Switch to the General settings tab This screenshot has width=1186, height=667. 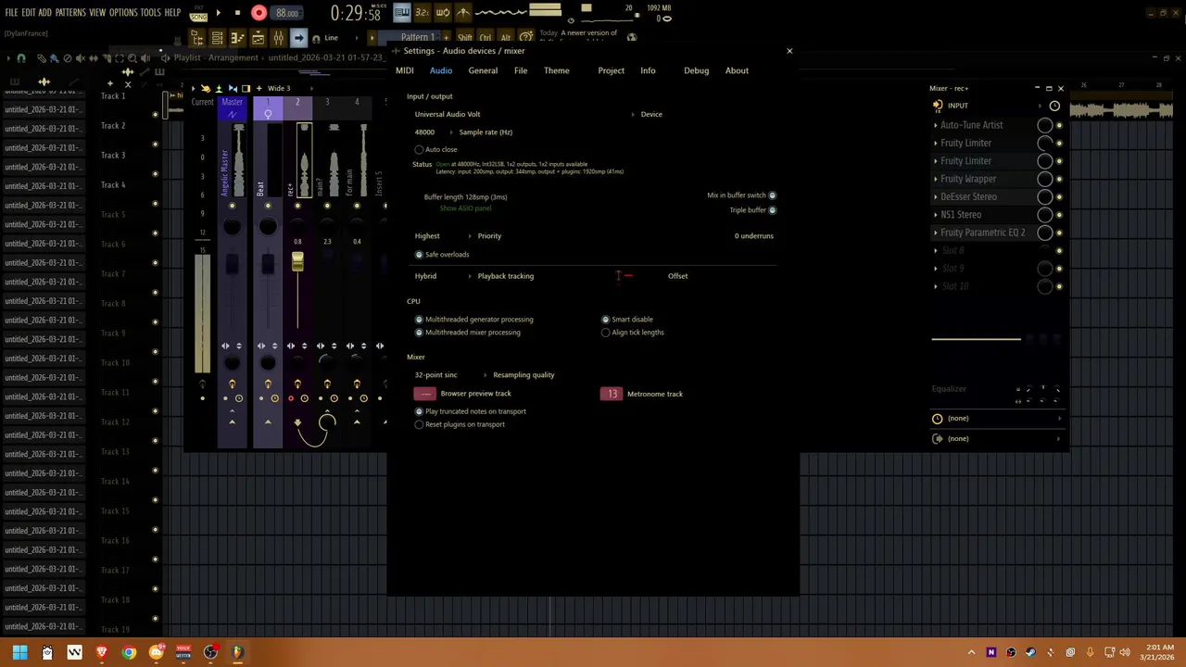tap(483, 70)
